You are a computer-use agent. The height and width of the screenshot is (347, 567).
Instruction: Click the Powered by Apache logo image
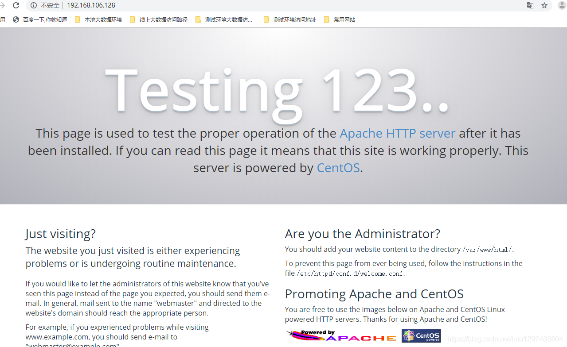point(341,336)
